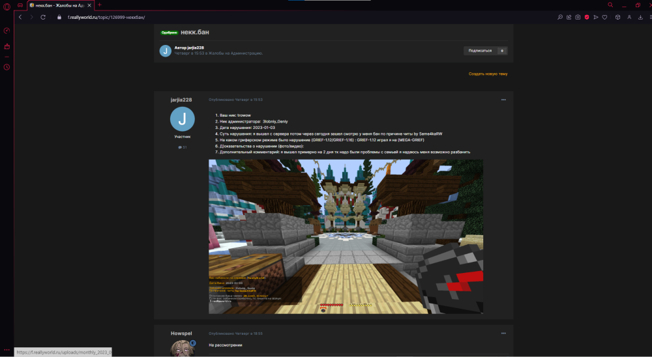Take a snapshot with camera icon
Image resolution: width=652 pixels, height=357 pixels.
pyautogui.click(x=578, y=17)
